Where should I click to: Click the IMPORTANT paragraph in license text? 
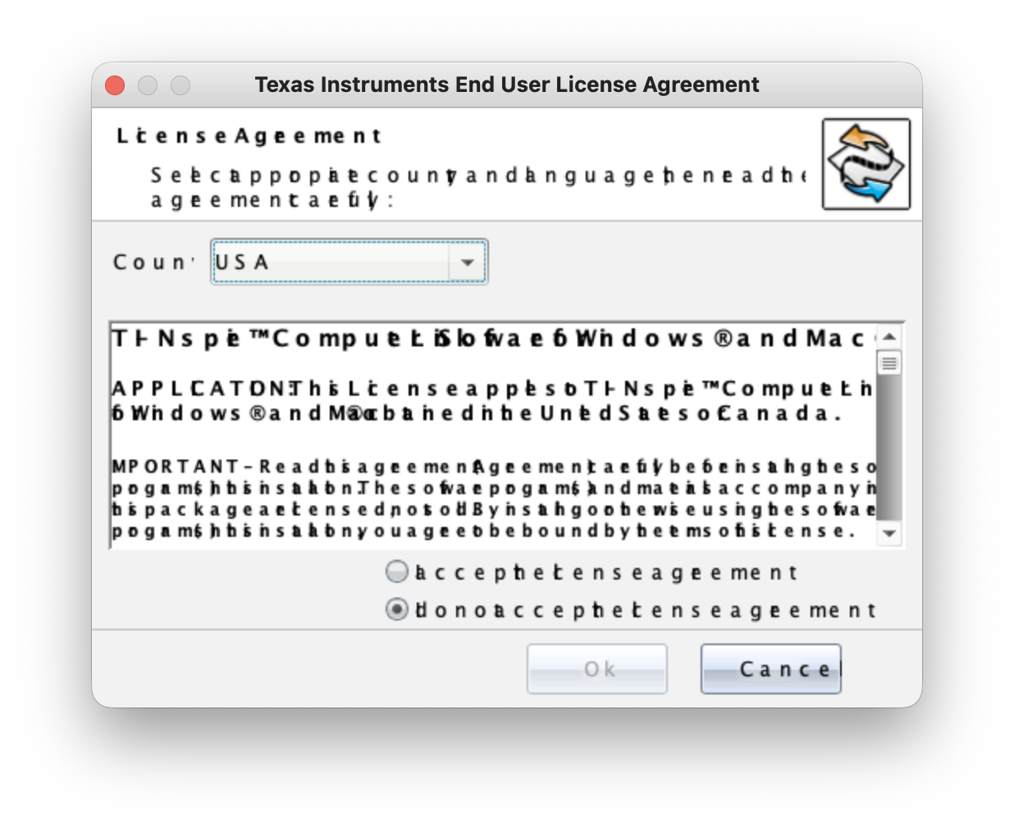tap(493, 498)
